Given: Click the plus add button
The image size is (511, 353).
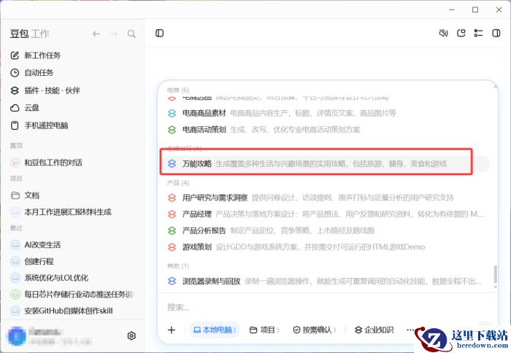Looking at the screenshot, I should pyautogui.click(x=172, y=330).
